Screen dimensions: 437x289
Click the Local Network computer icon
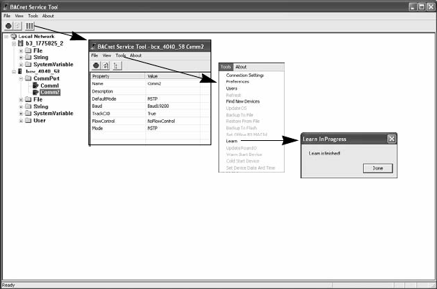point(14,36)
